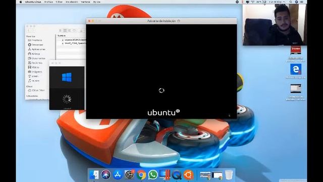Open first minimized Chrome window in Dock
Viewport: 323px width, 182px height.
tap(205, 175)
